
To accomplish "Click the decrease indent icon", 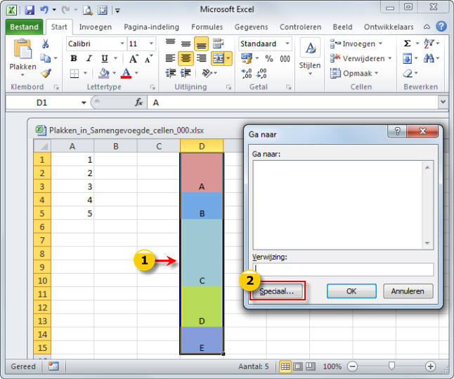I will pyautogui.click(x=171, y=73).
